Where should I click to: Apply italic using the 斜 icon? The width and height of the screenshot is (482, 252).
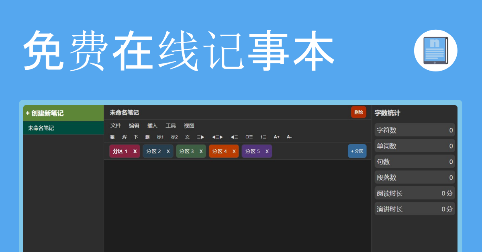[x=124, y=137]
